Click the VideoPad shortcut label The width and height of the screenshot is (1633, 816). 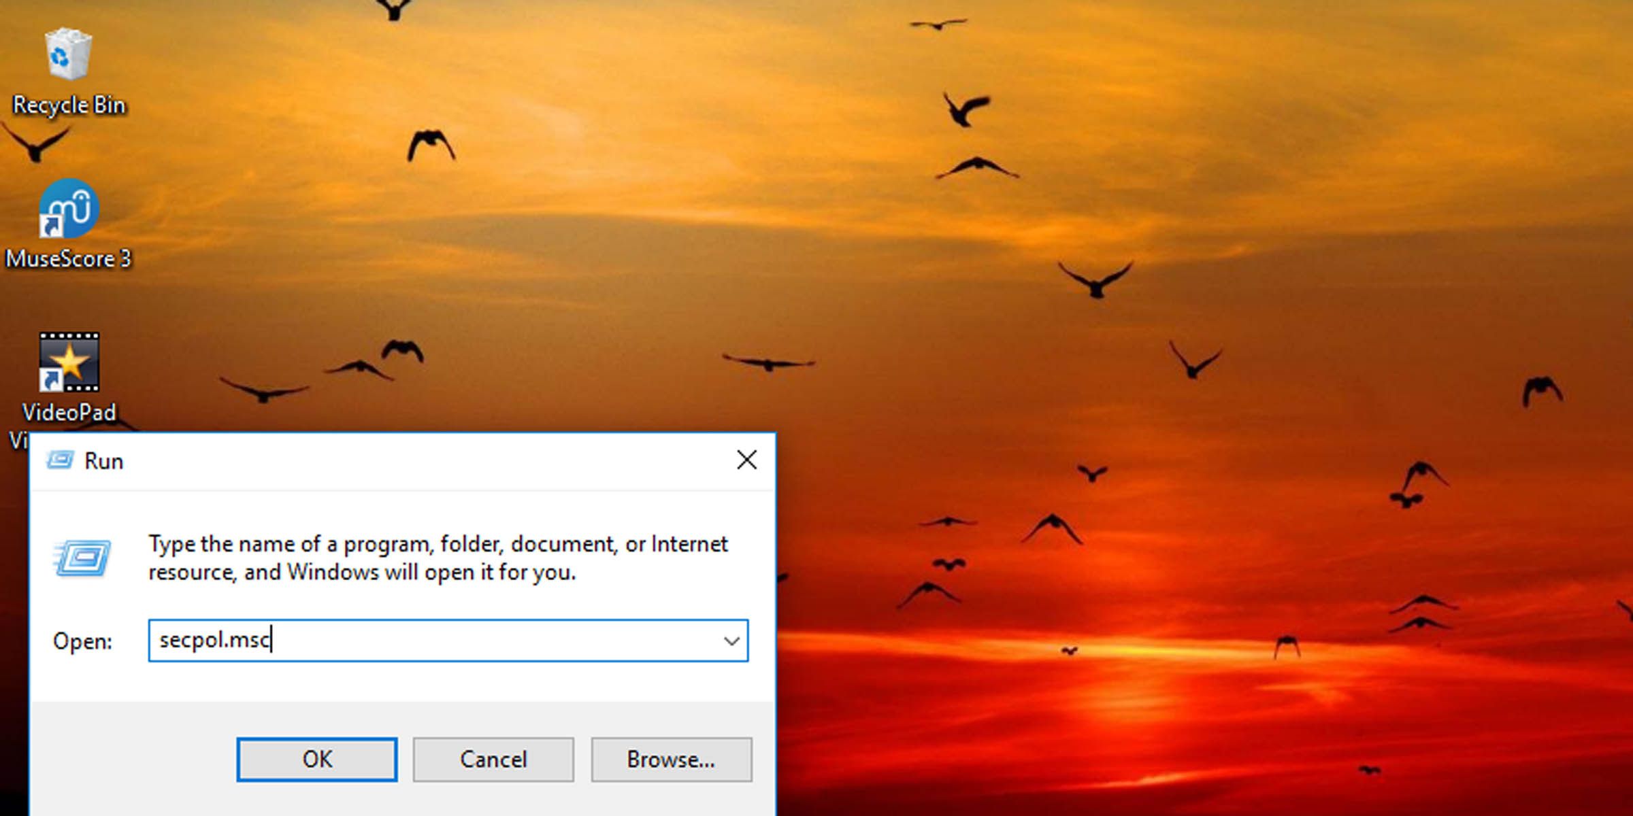[68, 412]
